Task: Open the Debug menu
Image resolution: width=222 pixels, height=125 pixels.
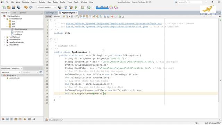Action: click(x=55, y=2)
